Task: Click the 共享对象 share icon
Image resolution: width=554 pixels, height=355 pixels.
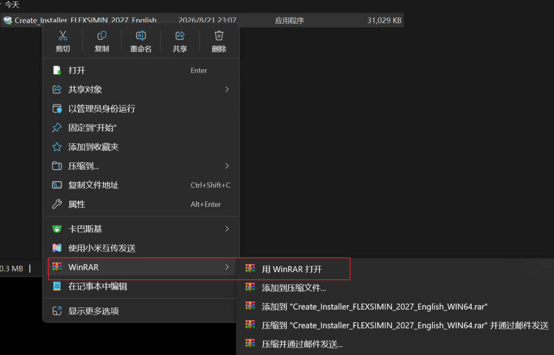Action: [57, 89]
